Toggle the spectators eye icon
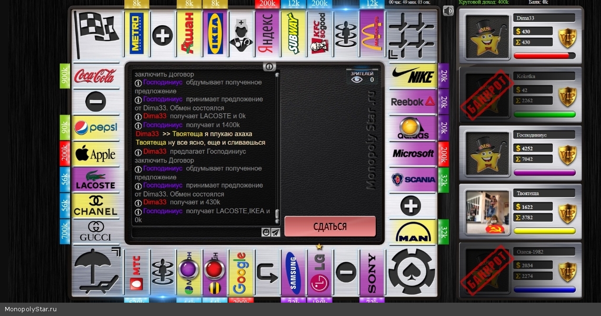The image size is (601, 316). [357, 79]
